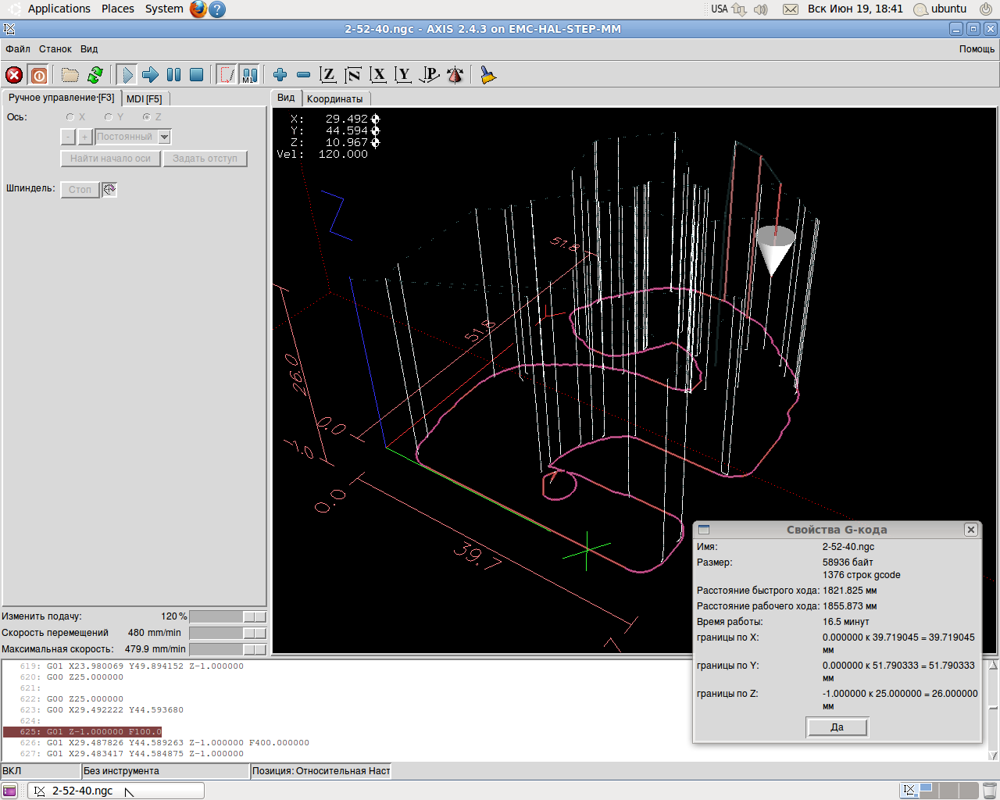This screenshot has width=1000, height=800.
Task: Click the emergency stop icon
Action: (x=14, y=75)
